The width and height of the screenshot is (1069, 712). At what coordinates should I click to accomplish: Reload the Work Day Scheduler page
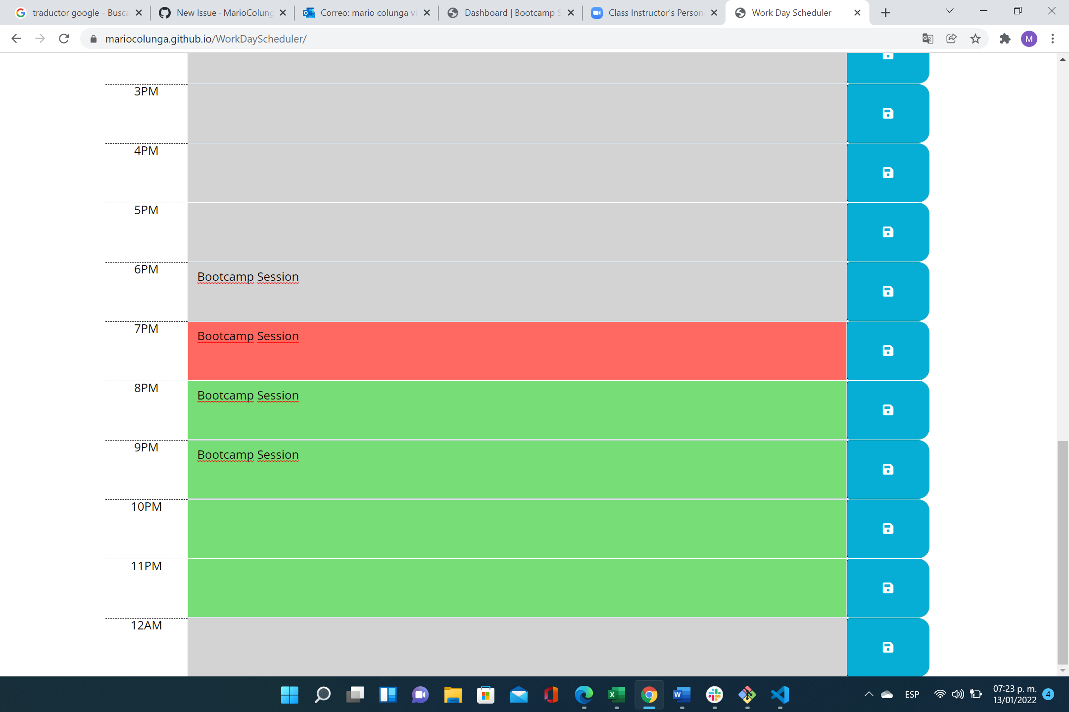(64, 39)
